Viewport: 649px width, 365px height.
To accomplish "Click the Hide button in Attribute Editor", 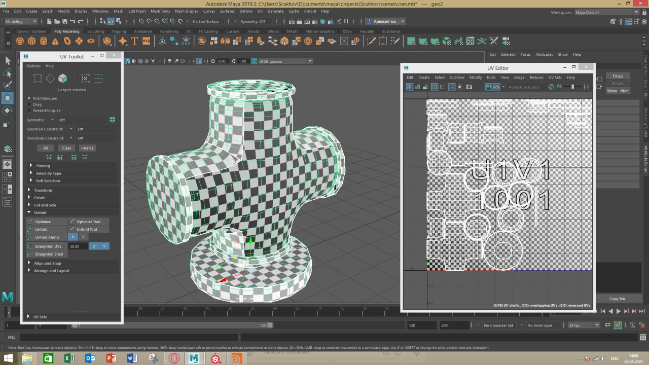I will [x=624, y=91].
